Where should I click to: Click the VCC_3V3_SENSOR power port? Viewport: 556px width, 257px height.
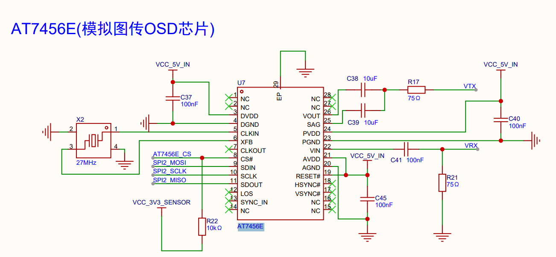coord(161,202)
